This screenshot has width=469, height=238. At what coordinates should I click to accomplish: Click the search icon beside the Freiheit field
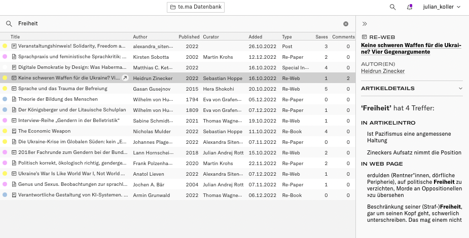(9, 24)
